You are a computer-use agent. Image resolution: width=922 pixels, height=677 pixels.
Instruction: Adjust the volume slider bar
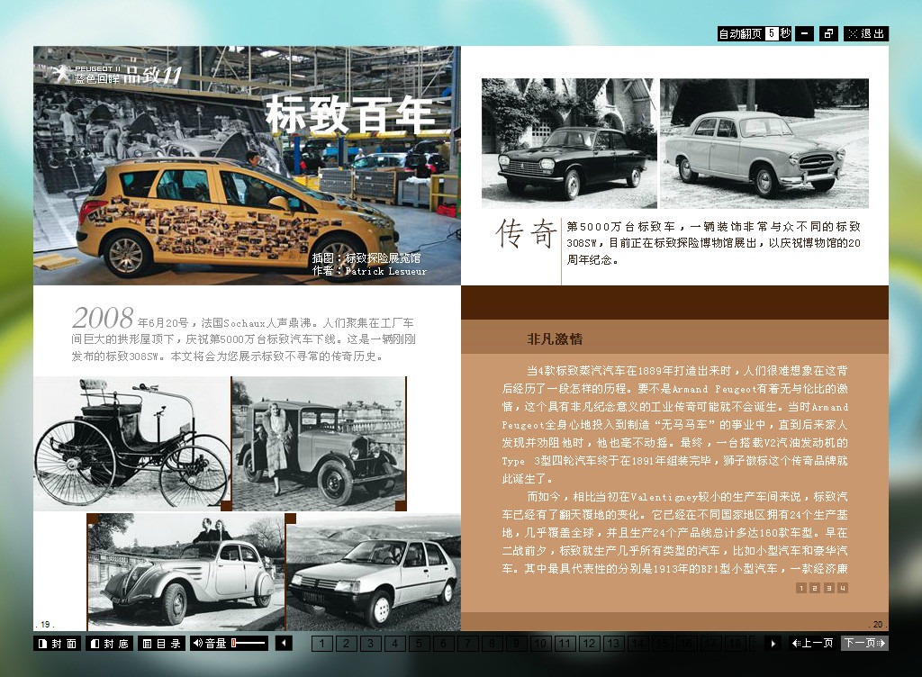coord(249,644)
